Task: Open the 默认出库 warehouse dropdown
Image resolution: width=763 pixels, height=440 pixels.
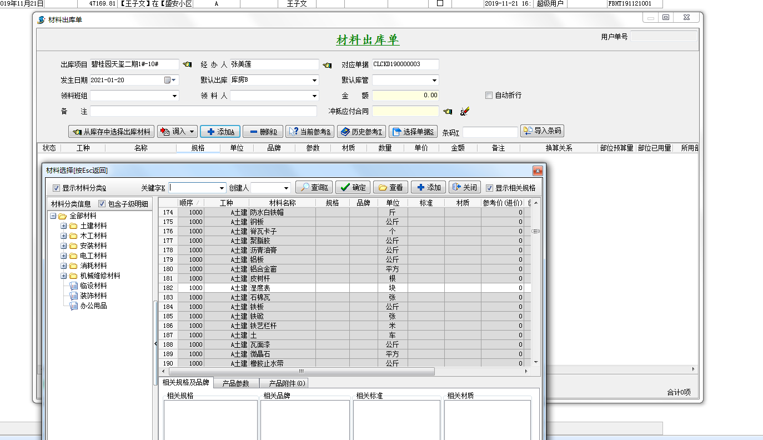Action: click(x=315, y=80)
